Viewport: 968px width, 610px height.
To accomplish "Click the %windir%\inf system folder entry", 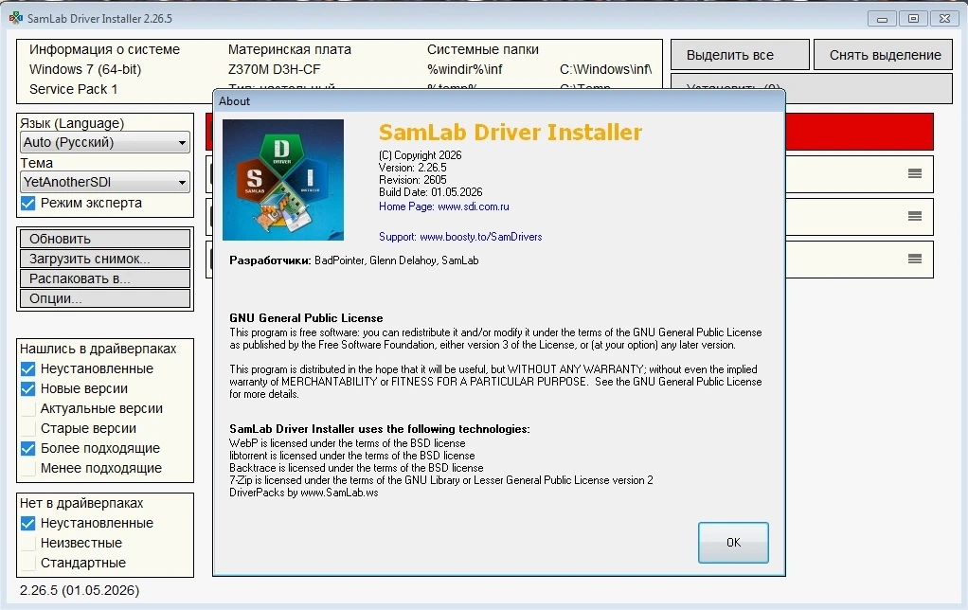I will pyautogui.click(x=465, y=69).
